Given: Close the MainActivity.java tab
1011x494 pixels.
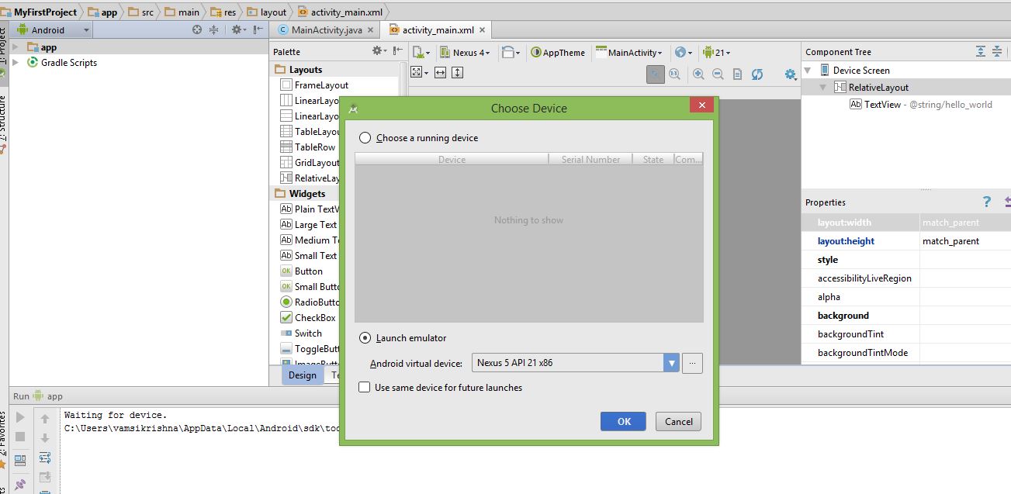Looking at the screenshot, I should pos(371,30).
